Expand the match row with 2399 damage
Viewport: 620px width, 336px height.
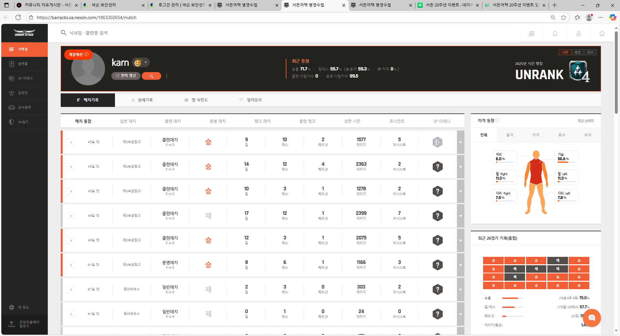(460, 216)
